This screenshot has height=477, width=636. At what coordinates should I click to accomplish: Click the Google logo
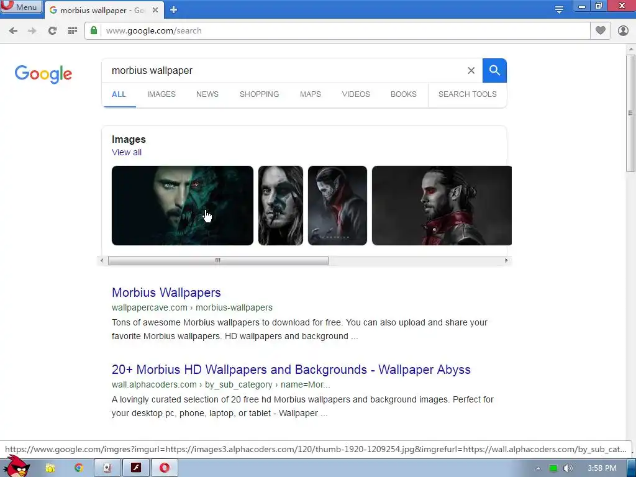[x=43, y=74]
